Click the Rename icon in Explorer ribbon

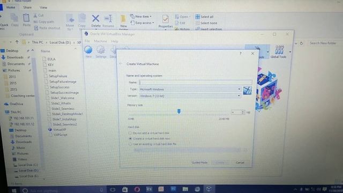tap(108, 19)
